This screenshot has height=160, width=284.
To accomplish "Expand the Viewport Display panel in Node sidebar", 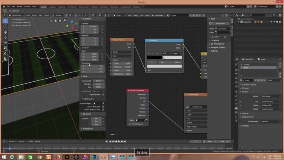I will click(217, 48).
